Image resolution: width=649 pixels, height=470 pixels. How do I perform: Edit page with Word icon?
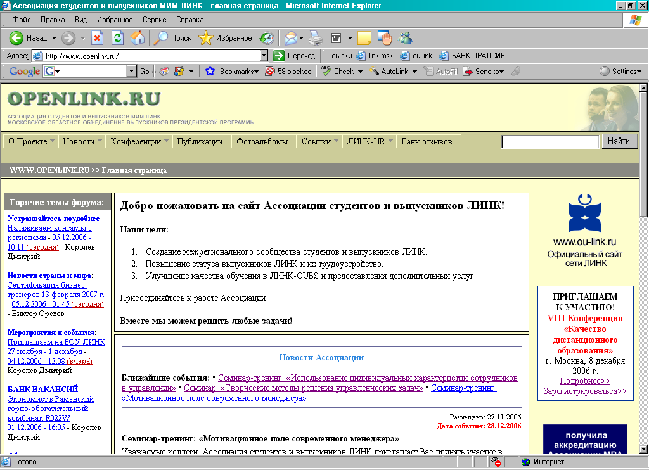[336, 38]
